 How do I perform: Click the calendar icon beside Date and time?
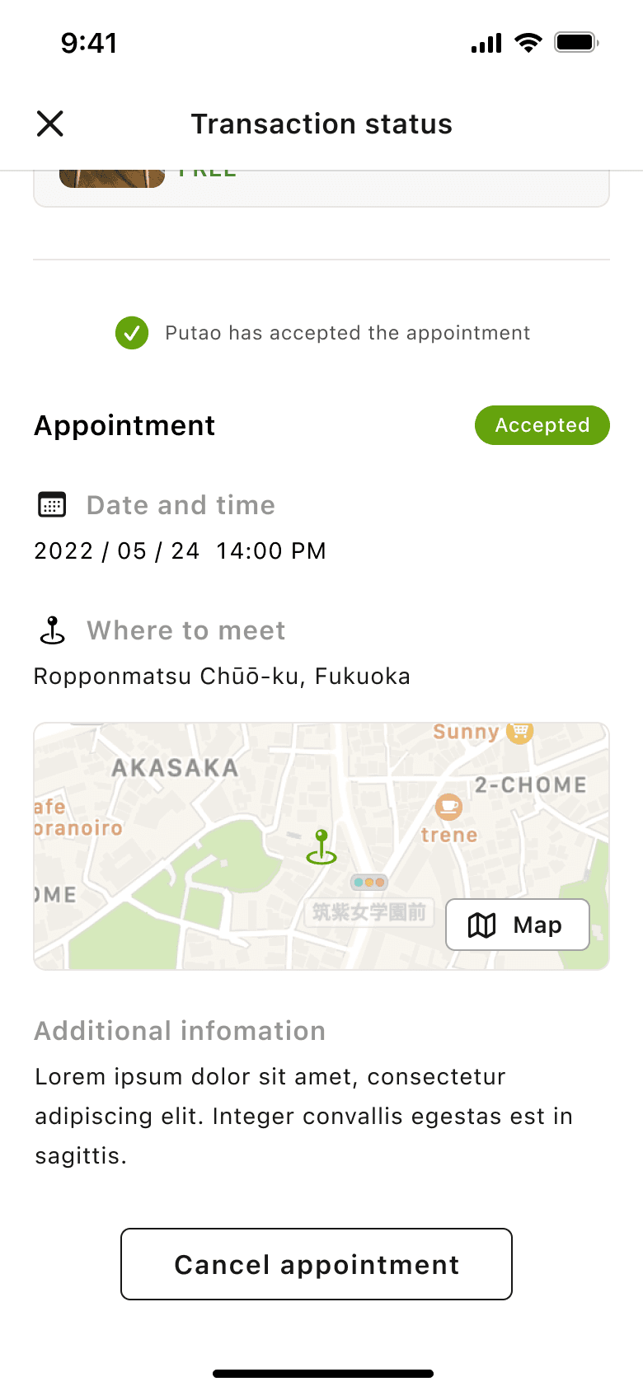tap(52, 504)
